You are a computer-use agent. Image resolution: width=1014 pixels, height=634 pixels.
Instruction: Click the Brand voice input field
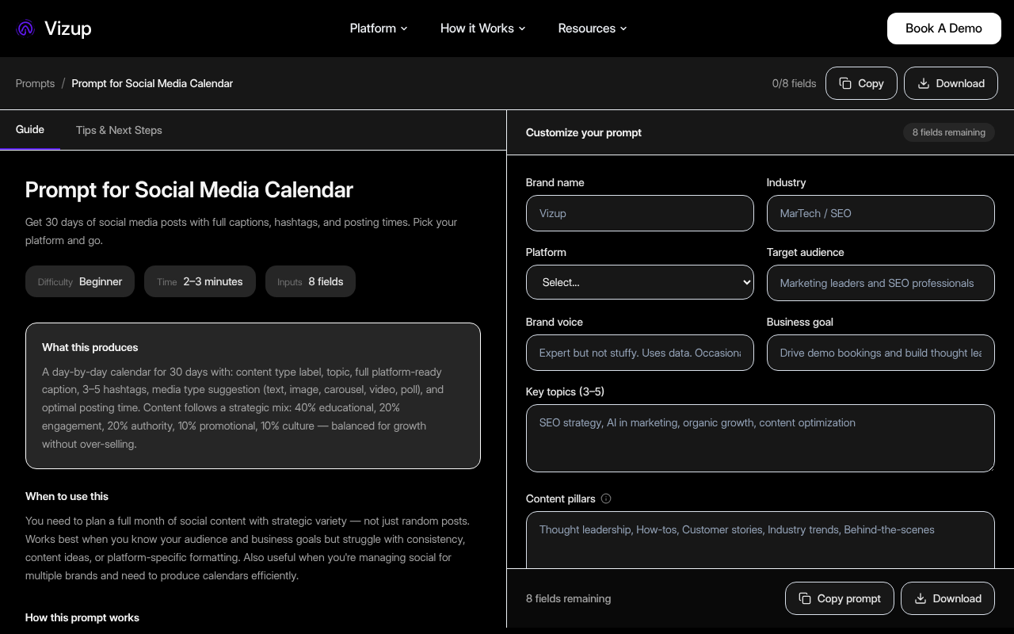[x=640, y=353]
